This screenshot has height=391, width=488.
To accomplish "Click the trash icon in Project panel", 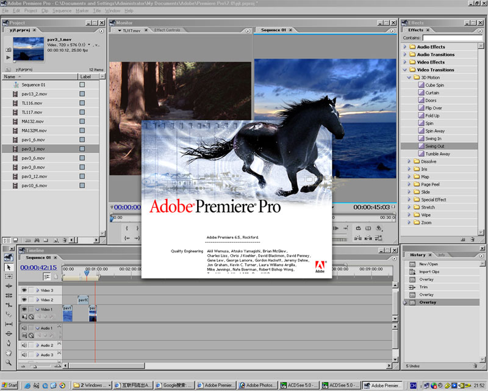I will tap(65, 240).
